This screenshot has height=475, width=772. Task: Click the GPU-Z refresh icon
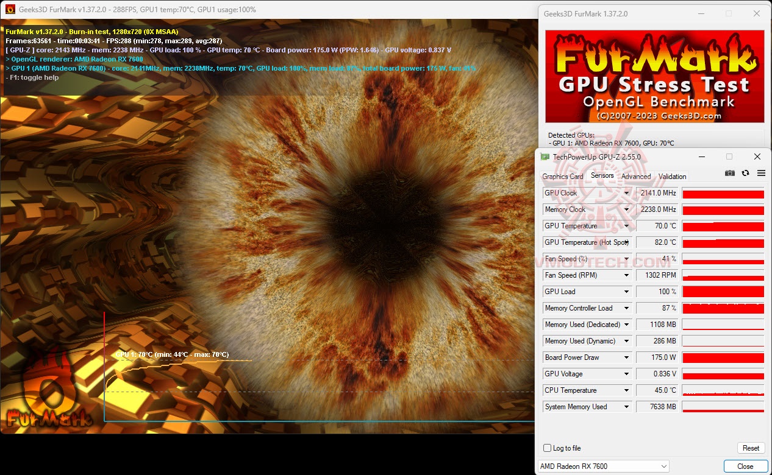click(745, 173)
